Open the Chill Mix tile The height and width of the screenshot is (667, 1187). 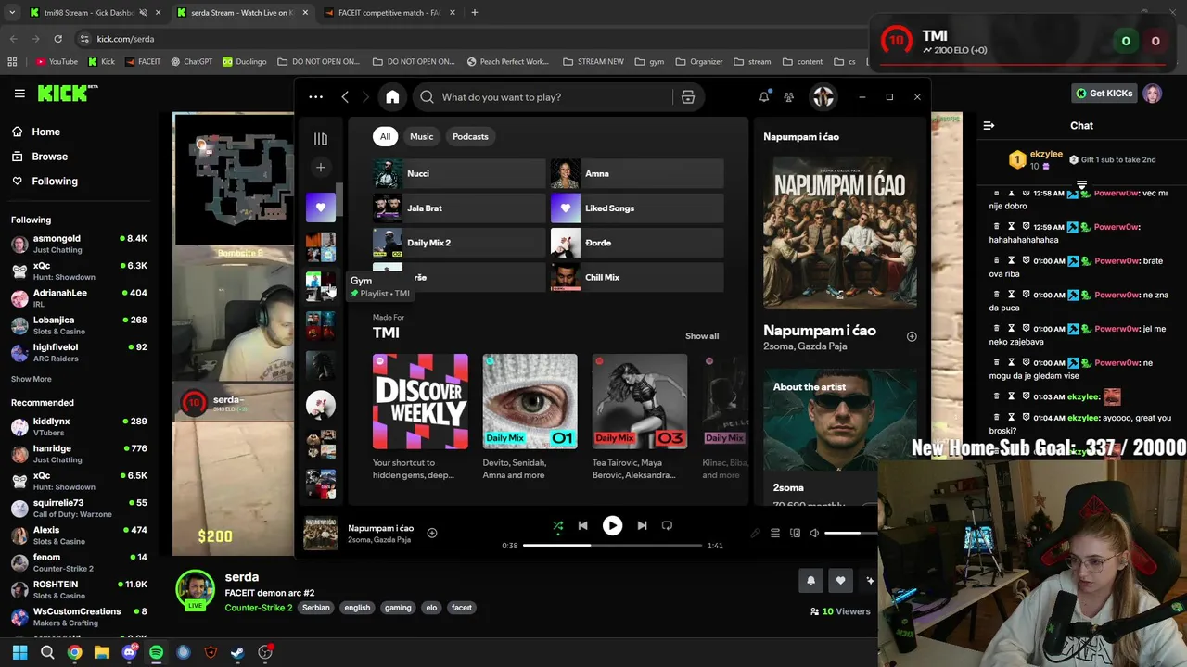[x=637, y=277]
